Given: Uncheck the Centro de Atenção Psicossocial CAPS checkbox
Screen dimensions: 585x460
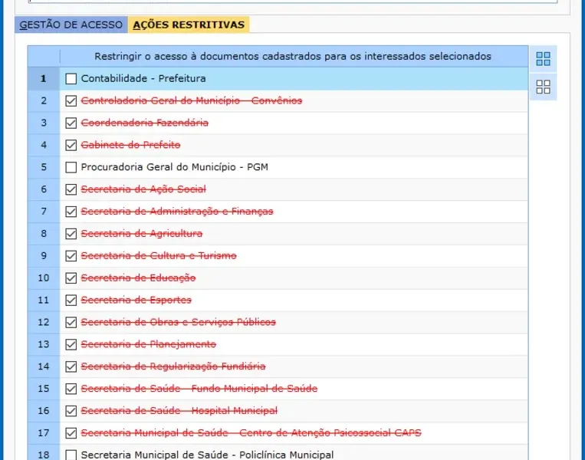Looking at the screenshot, I should point(71,432).
